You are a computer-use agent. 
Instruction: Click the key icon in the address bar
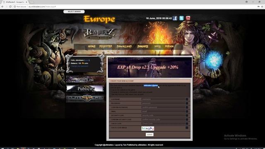pos(258,7)
